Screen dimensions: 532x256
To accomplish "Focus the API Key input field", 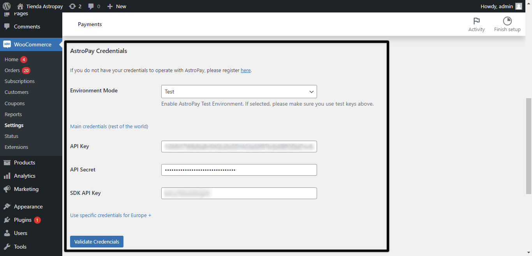I will pos(239,147).
